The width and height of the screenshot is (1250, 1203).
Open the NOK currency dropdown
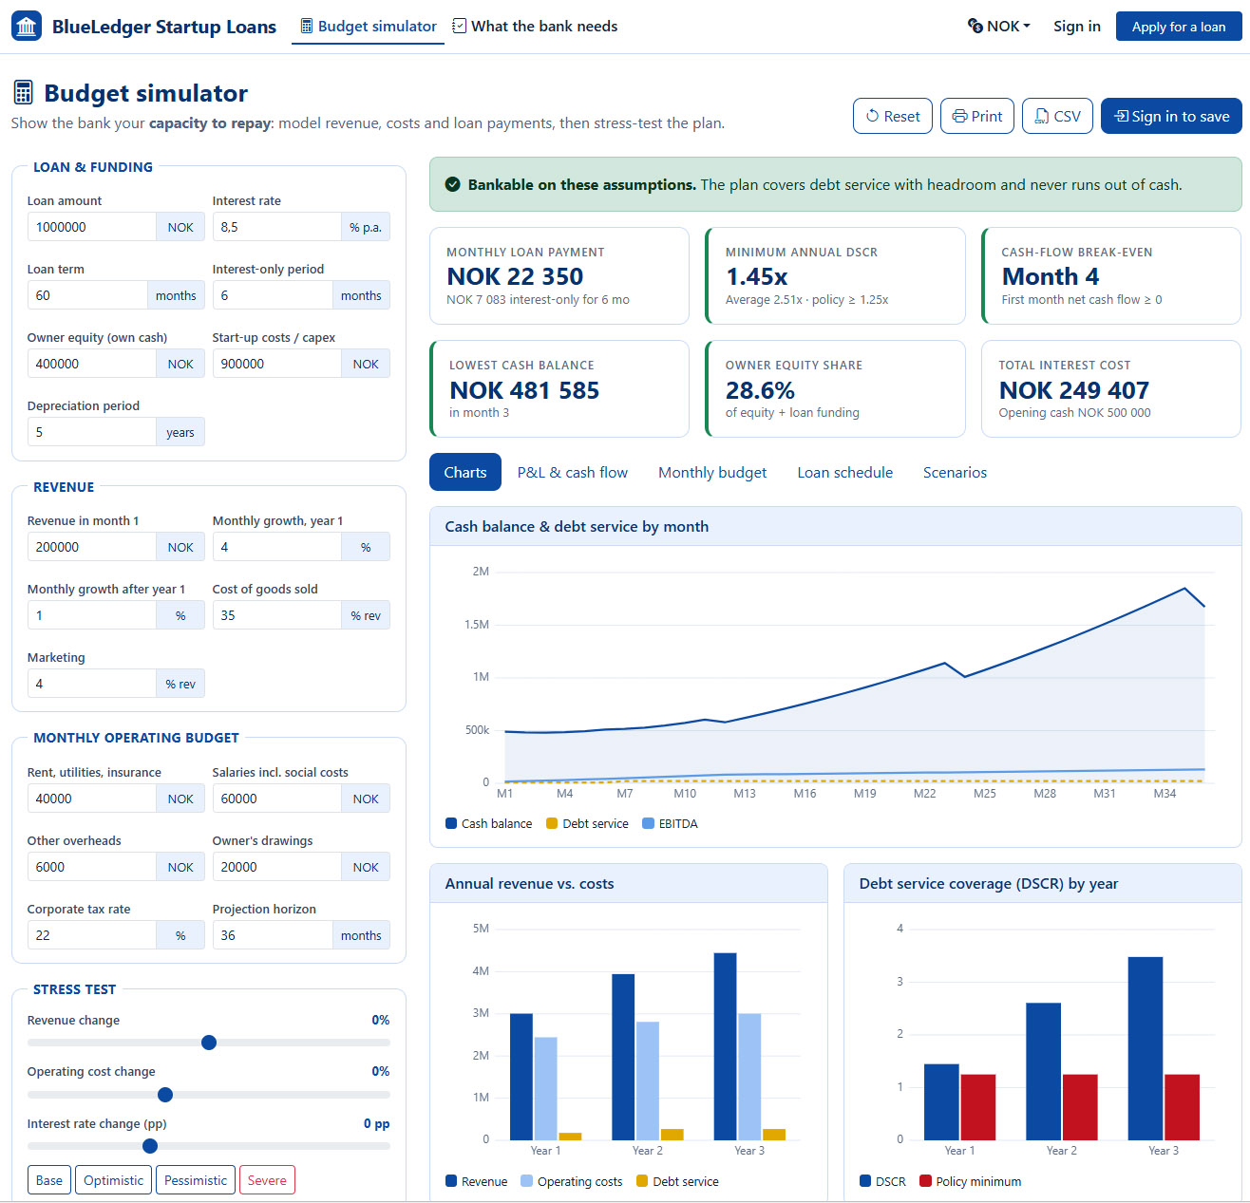coord(998,27)
